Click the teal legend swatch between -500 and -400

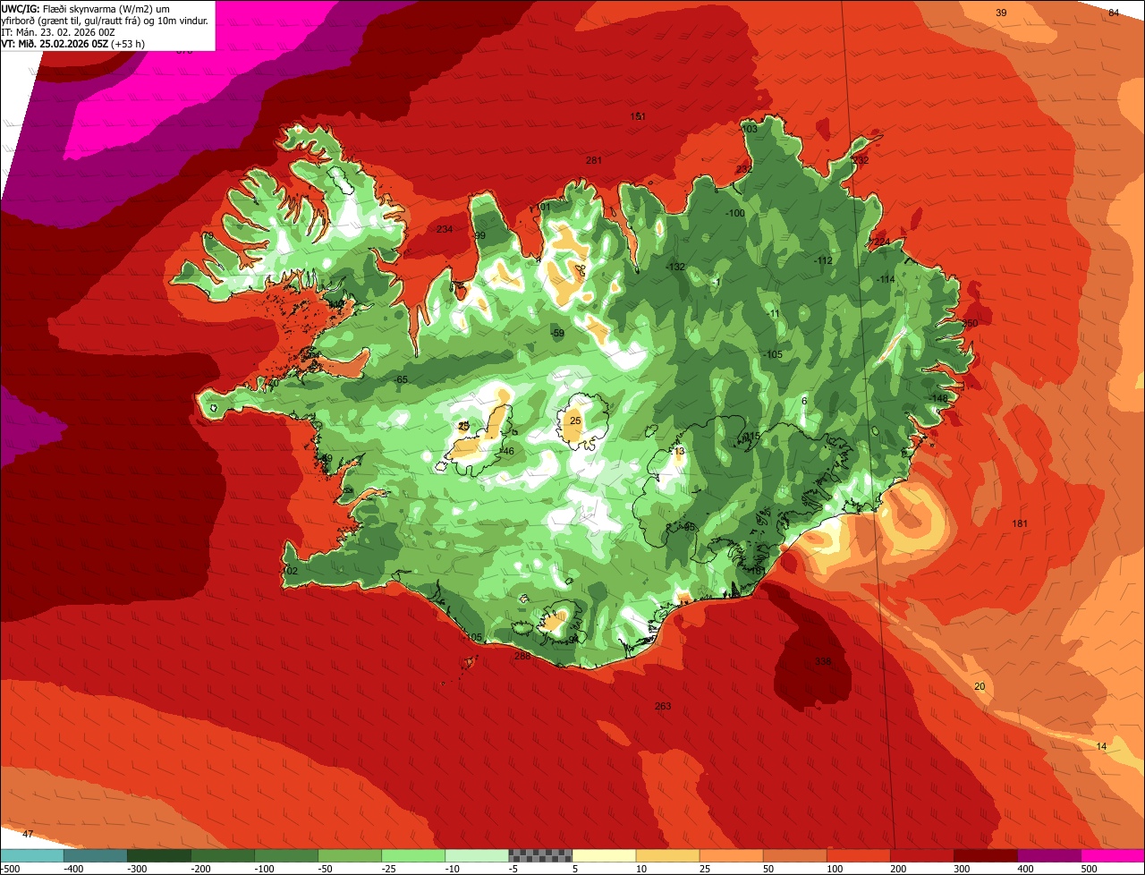click(x=31, y=855)
